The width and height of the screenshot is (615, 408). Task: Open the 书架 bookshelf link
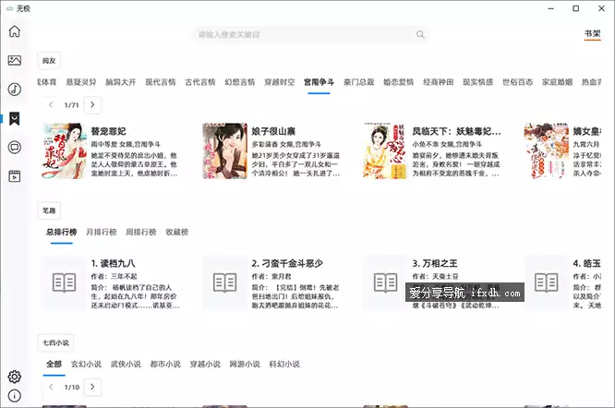tap(592, 34)
